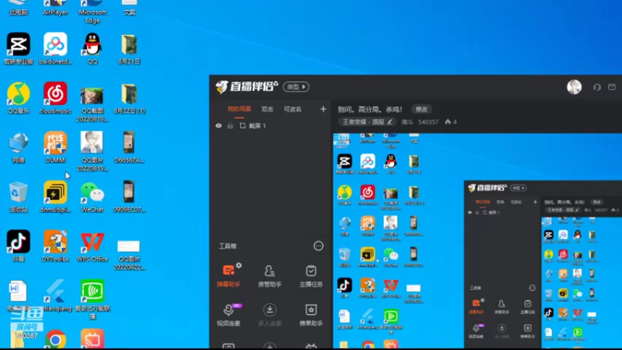Click the toolbox more options circle
Screen dimensions: 622x350
[318, 246]
